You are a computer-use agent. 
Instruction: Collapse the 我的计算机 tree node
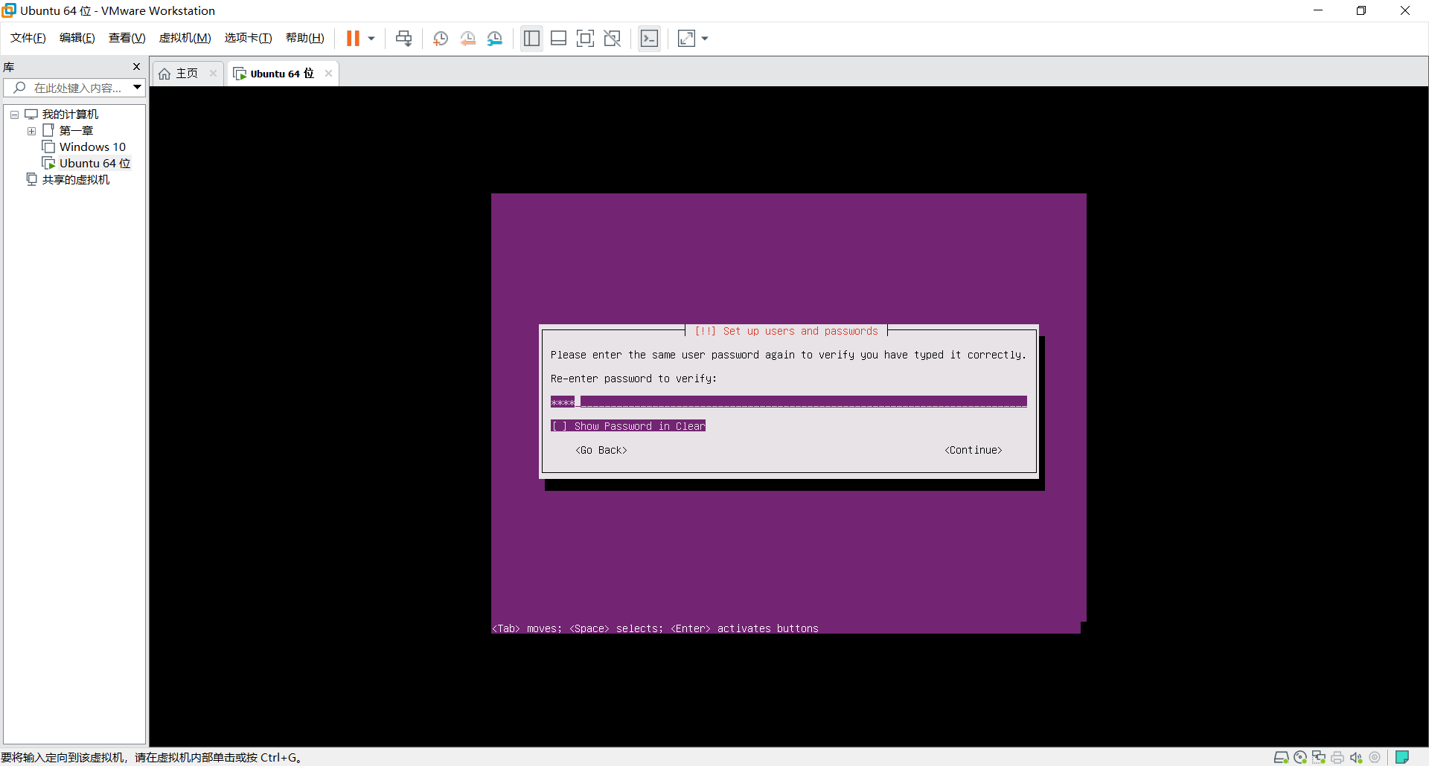[14, 115]
